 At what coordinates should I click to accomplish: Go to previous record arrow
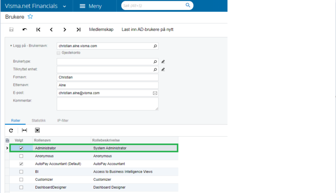pyautogui.click(x=51, y=30)
